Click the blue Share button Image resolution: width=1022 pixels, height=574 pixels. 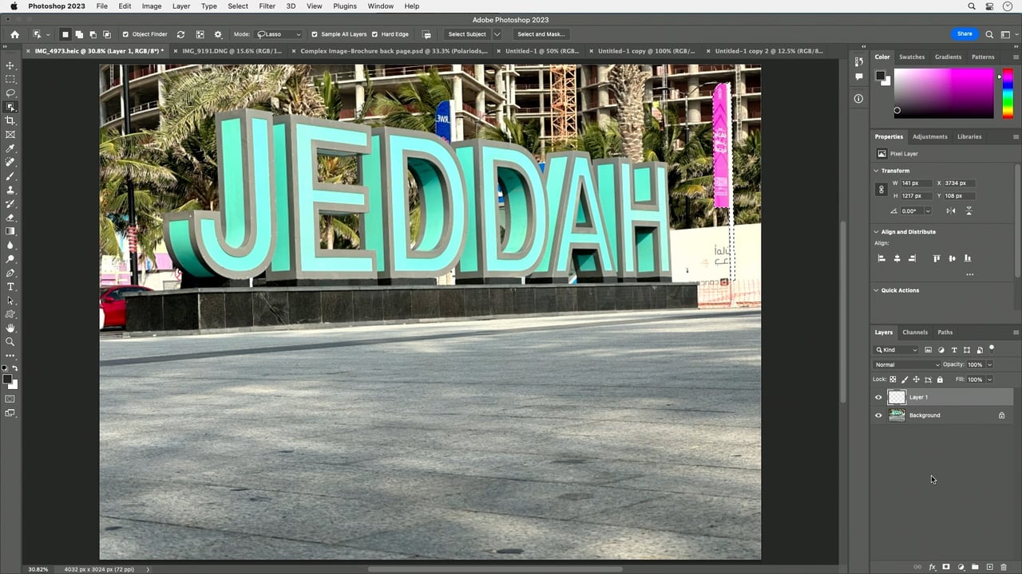(965, 34)
